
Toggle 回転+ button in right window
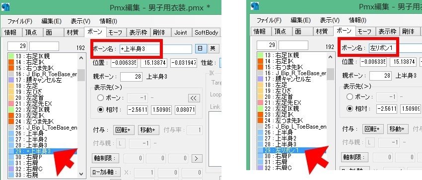(x=372, y=129)
